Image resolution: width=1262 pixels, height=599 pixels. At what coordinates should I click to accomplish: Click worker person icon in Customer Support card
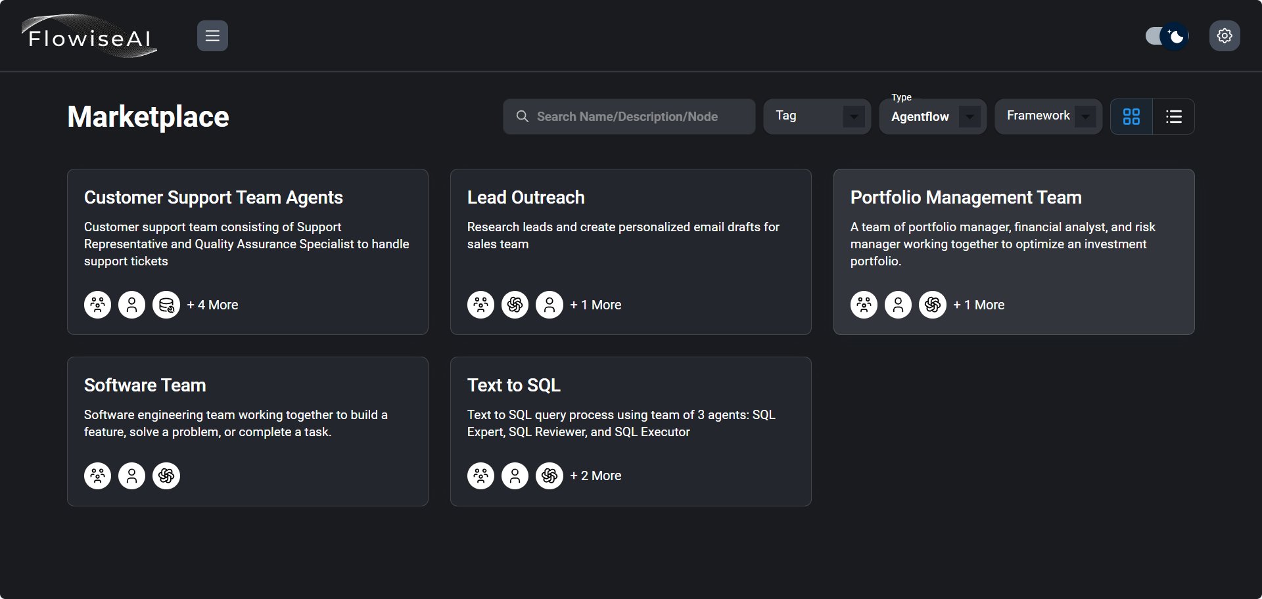tap(132, 305)
